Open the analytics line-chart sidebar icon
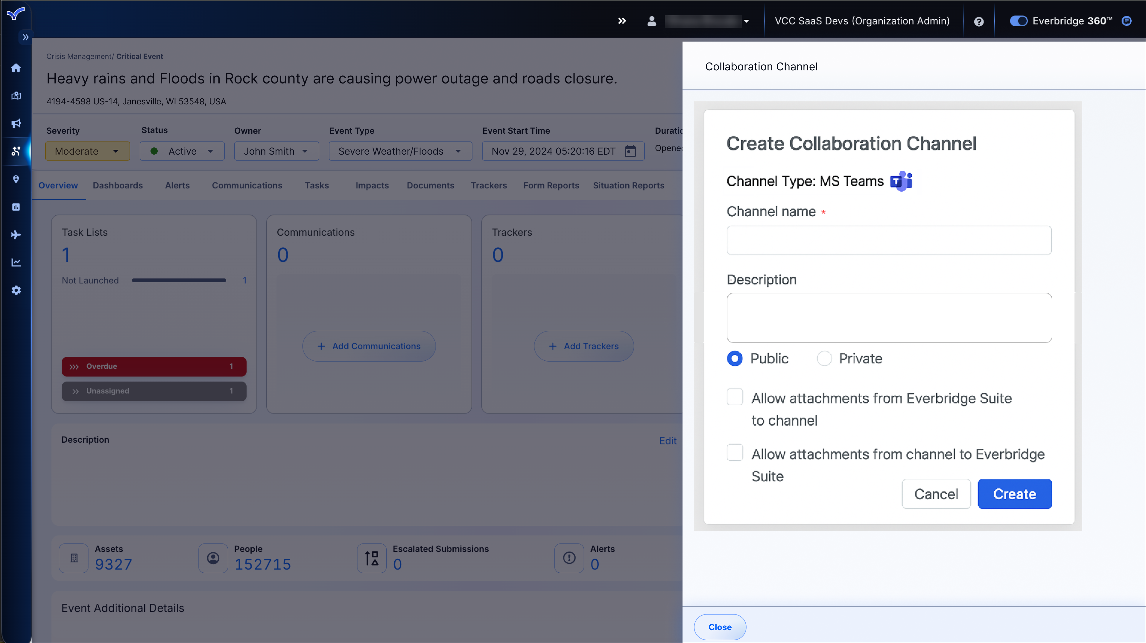Screen dimensions: 1146x643 pyautogui.click(x=16, y=262)
